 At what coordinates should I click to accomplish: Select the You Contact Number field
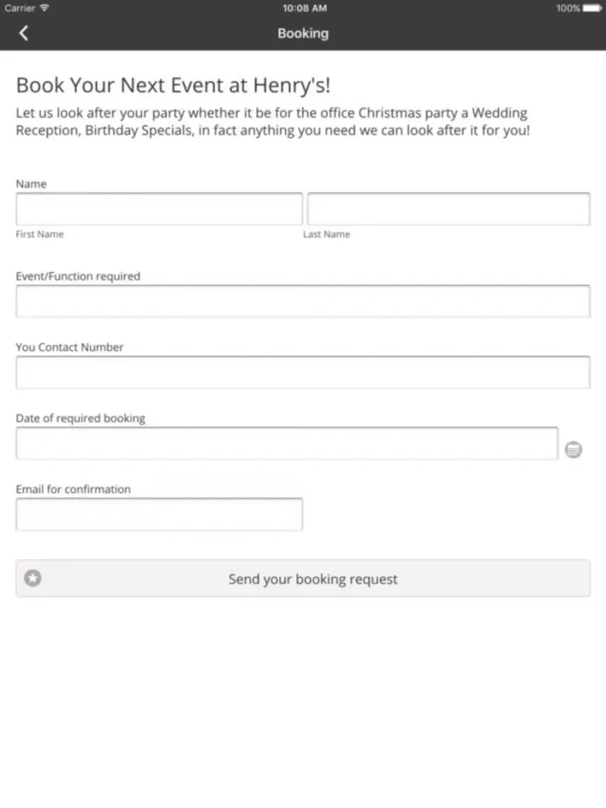(x=303, y=372)
